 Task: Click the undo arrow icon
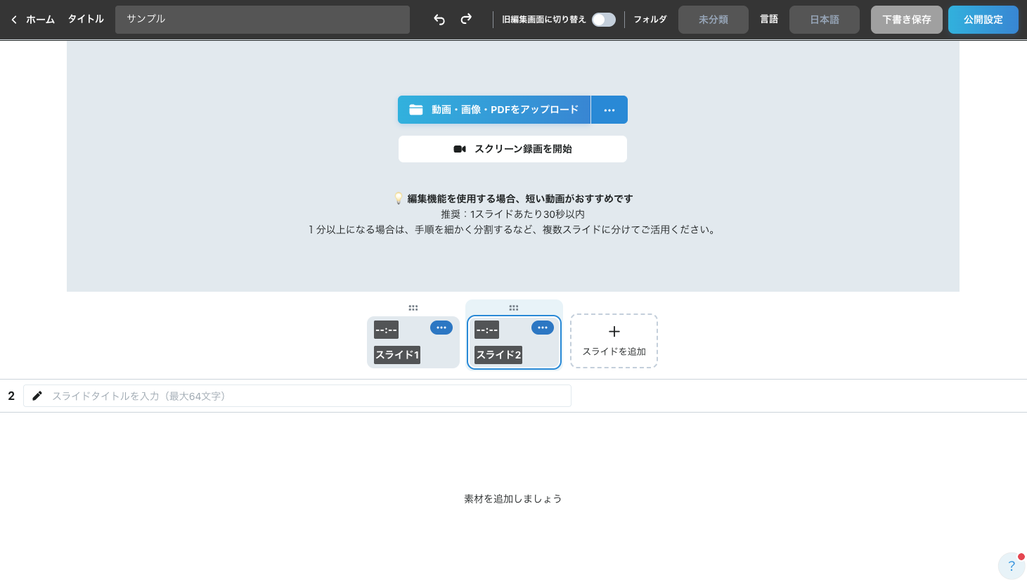pyautogui.click(x=439, y=20)
